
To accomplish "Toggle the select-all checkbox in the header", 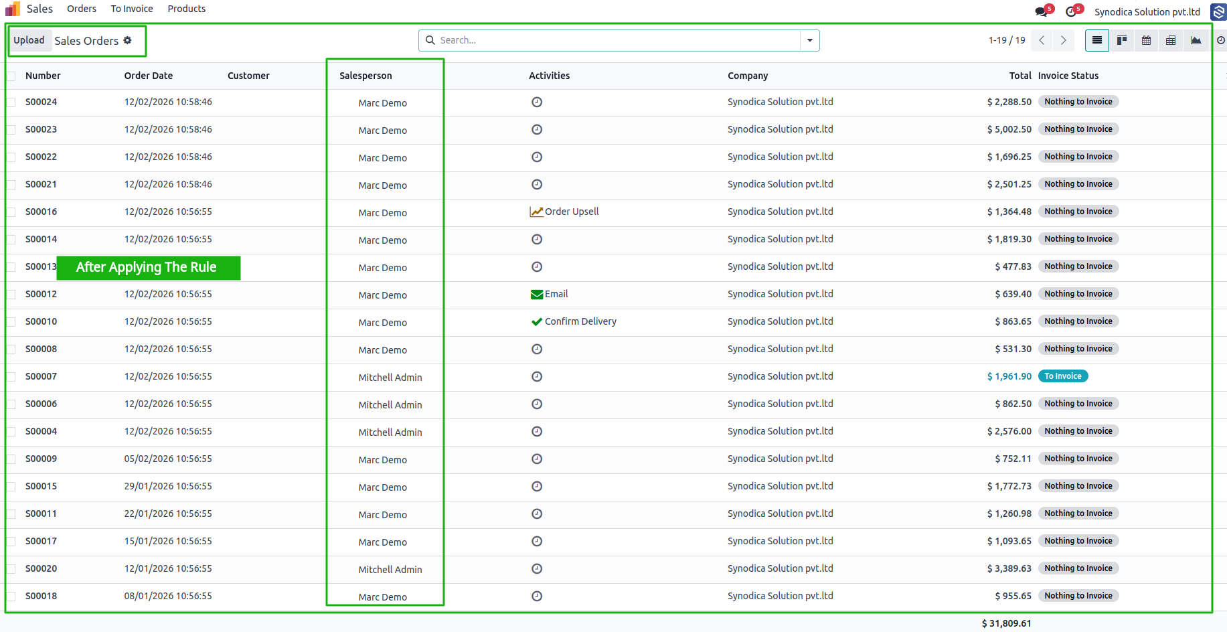I will pos(11,76).
